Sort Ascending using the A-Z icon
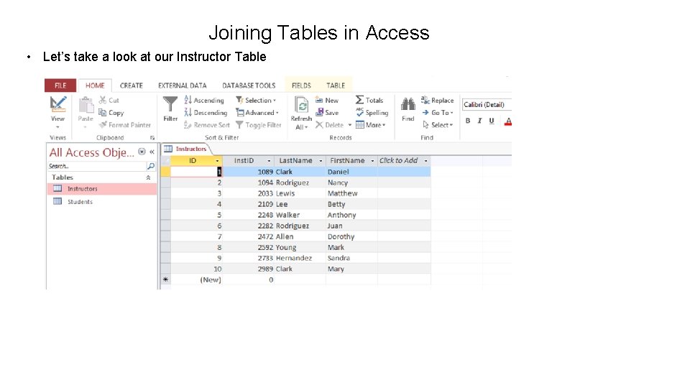The width and height of the screenshot is (690, 388). (188, 100)
